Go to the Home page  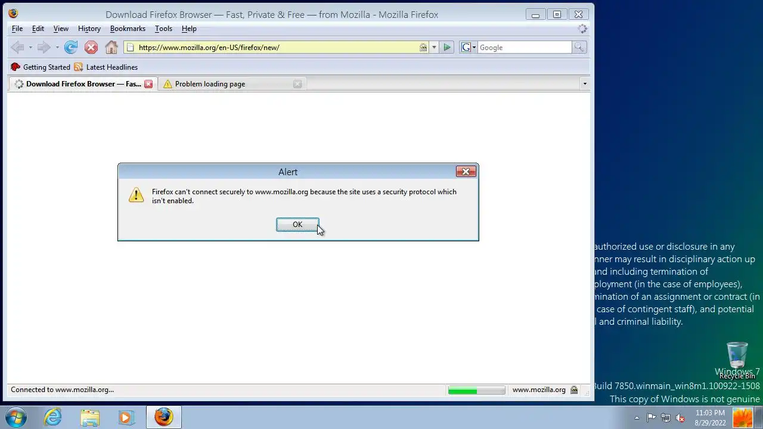click(111, 48)
